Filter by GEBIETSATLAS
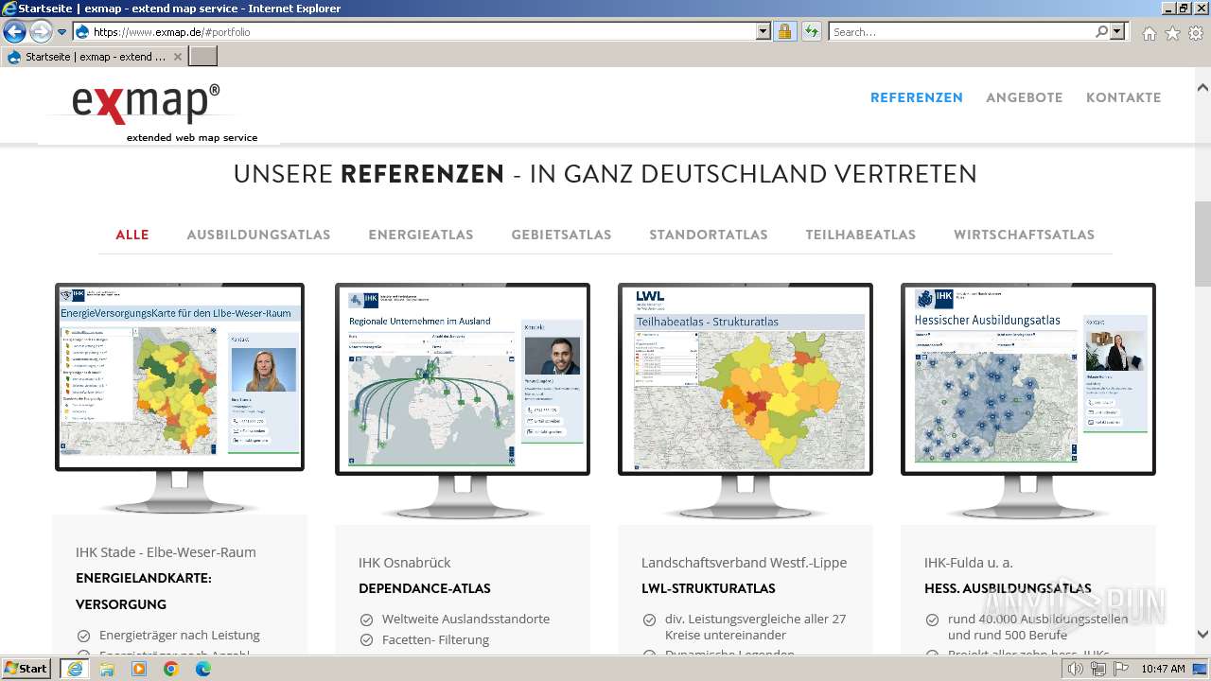Viewport: 1211px width, 681px height. pos(561,235)
